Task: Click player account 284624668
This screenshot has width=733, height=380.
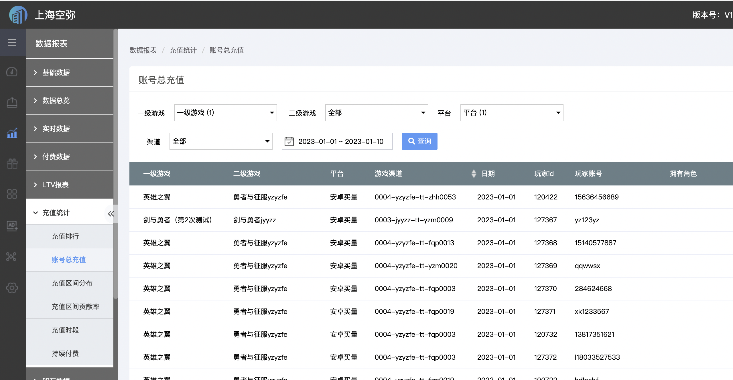Action: [593, 289]
